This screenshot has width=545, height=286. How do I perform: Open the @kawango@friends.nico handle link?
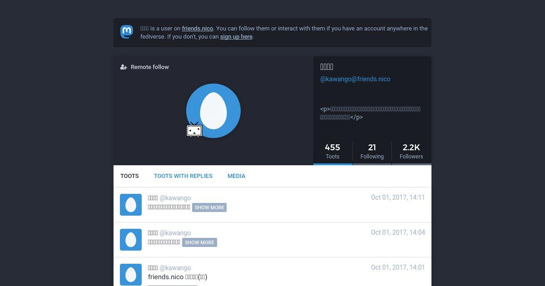pyautogui.click(x=355, y=79)
